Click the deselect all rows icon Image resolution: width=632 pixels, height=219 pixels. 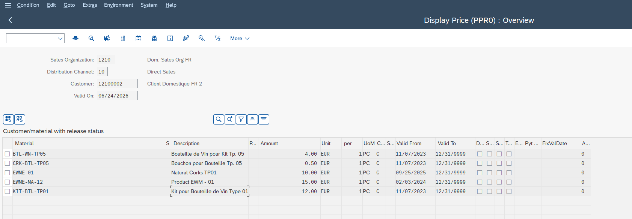pyautogui.click(x=20, y=119)
